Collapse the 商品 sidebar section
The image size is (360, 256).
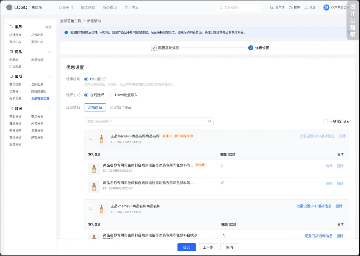pyautogui.click(x=49, y=52)
